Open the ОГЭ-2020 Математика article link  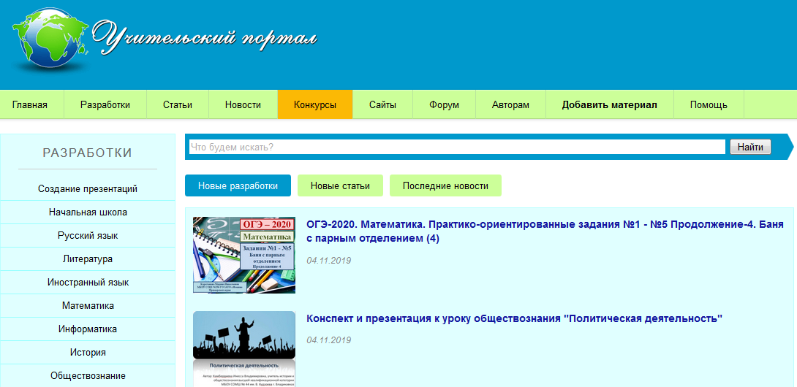click(545, 231)
